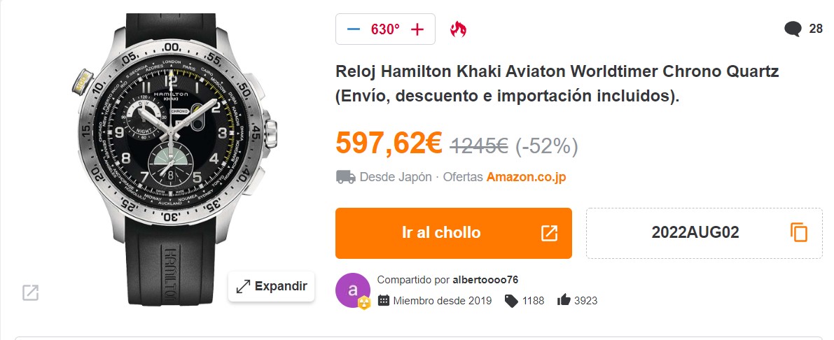Click the delivery truck icon

click(346, 177)
